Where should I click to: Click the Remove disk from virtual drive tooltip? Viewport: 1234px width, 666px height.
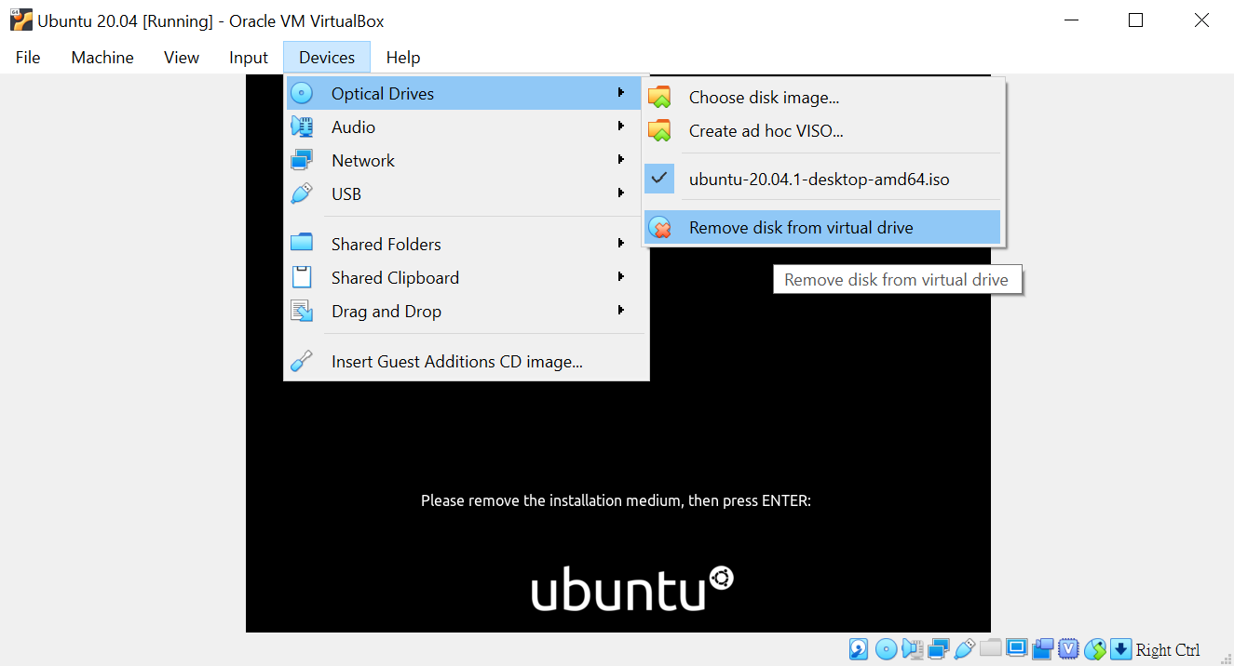tap(898, 280)
